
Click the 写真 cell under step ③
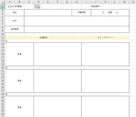click(x=20, y=106)
